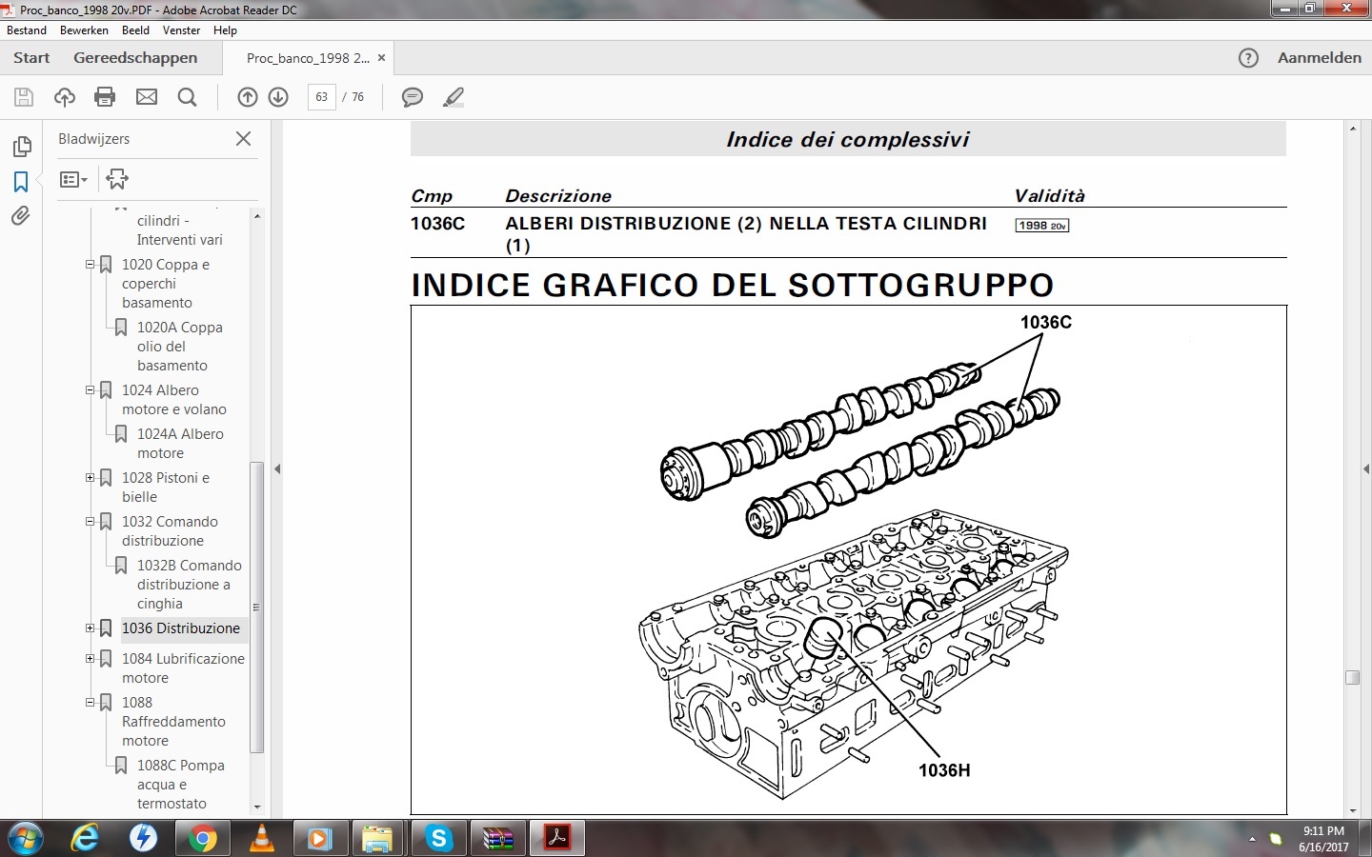Select the 1024A Albero motore bookmark
The image size is (1372, 857).
(x=180, y=444)
